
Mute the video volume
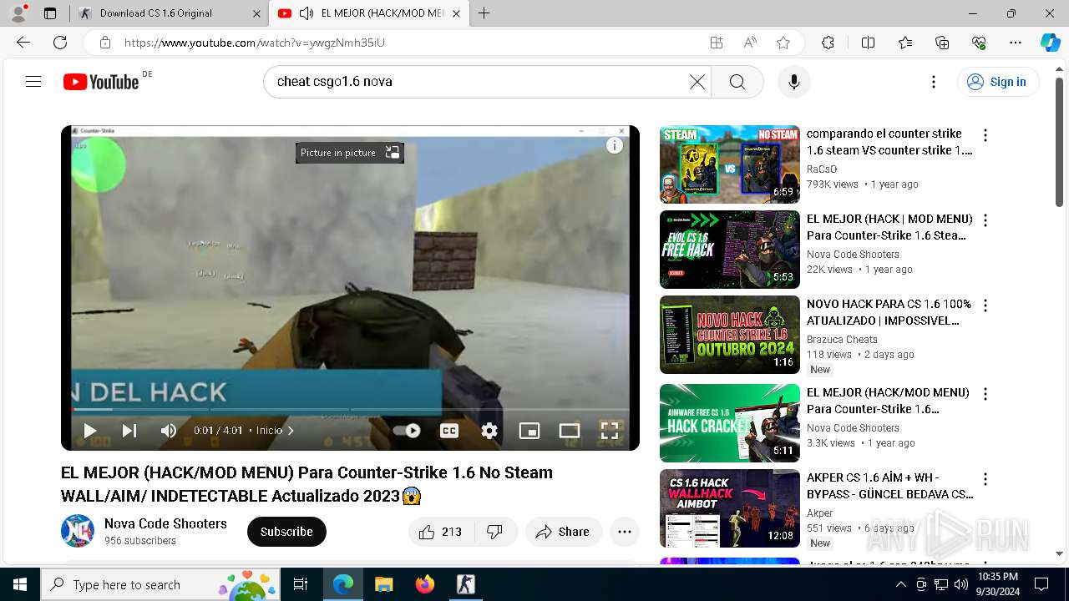click(169, 431)
